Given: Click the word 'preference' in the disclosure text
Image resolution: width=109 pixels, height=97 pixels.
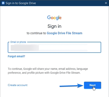Looking at the screenshot, I should (x=14, y=73).
